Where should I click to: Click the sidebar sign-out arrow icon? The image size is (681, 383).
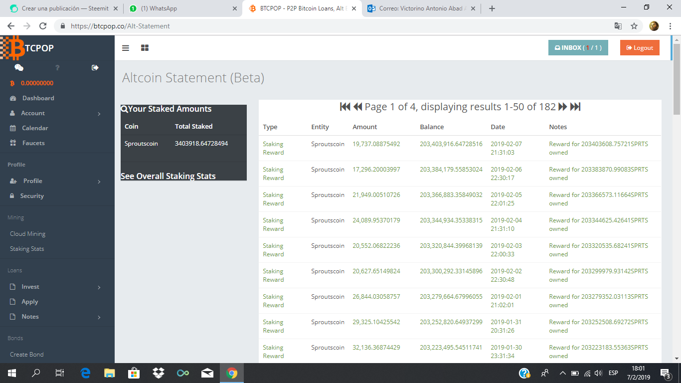click(95, 68)
